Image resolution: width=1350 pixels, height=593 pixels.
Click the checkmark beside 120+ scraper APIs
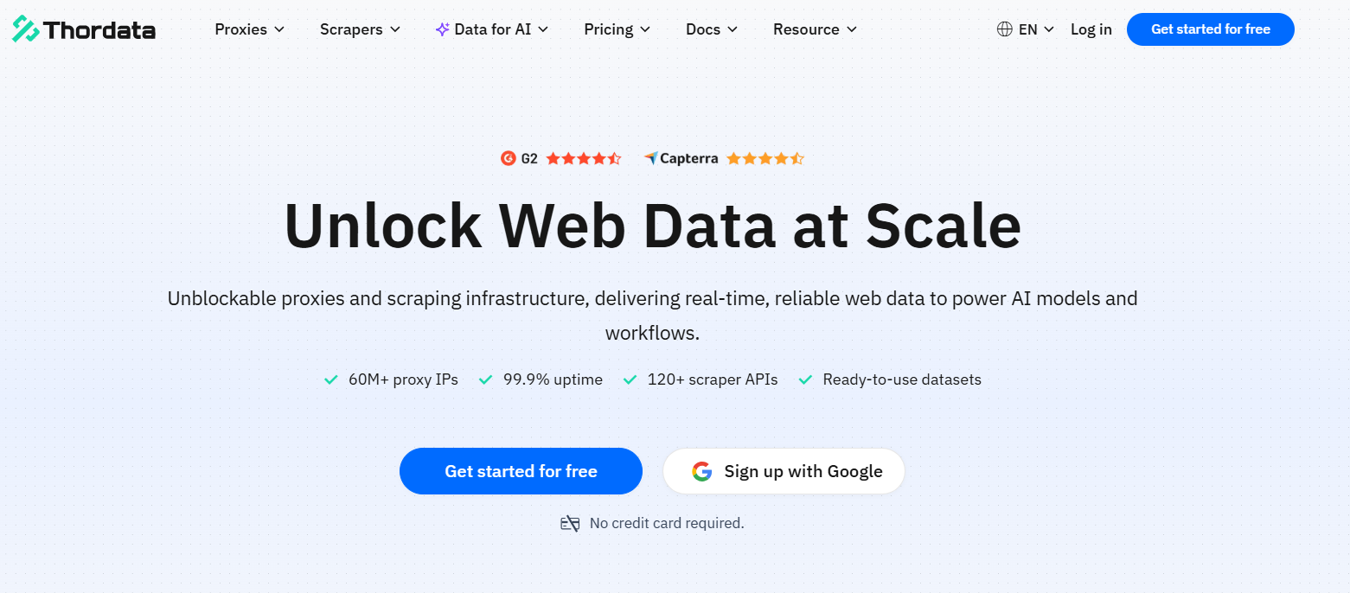tap(630, 379)
